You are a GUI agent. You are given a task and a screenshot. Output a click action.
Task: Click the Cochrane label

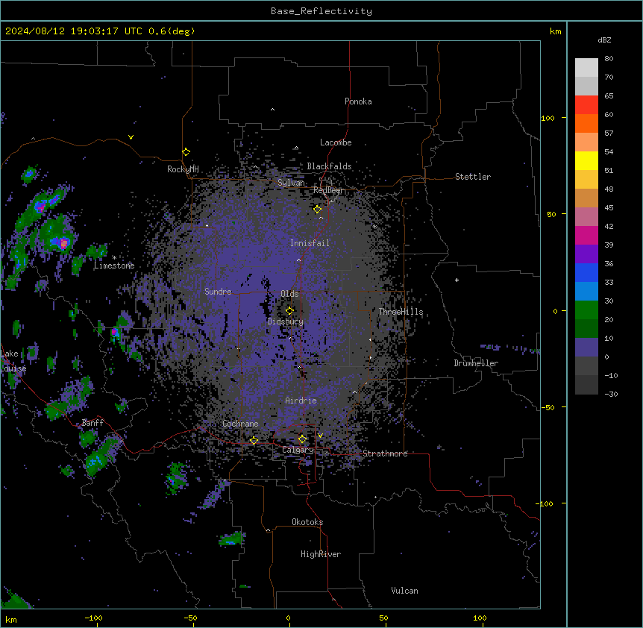pyautogui.click(x=240, y=424)
